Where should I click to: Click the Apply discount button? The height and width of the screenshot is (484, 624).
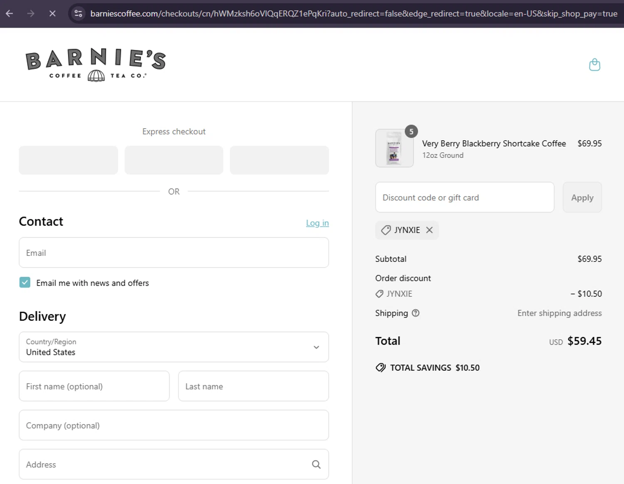[x=582, y=197]
